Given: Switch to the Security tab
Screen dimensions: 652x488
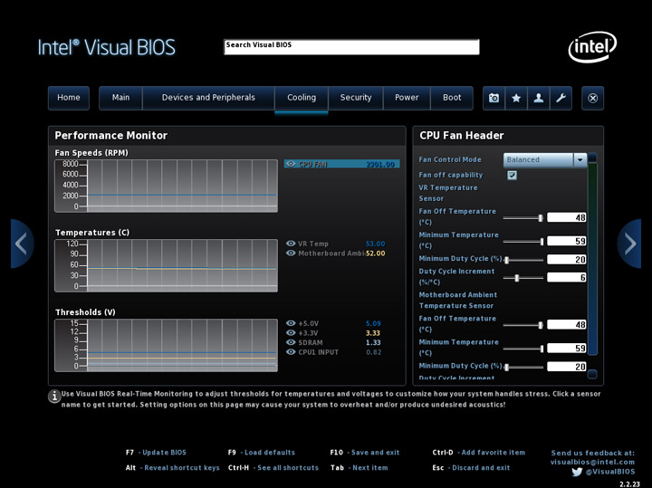Looking at the screenshot, I should [x=356, y=98].
